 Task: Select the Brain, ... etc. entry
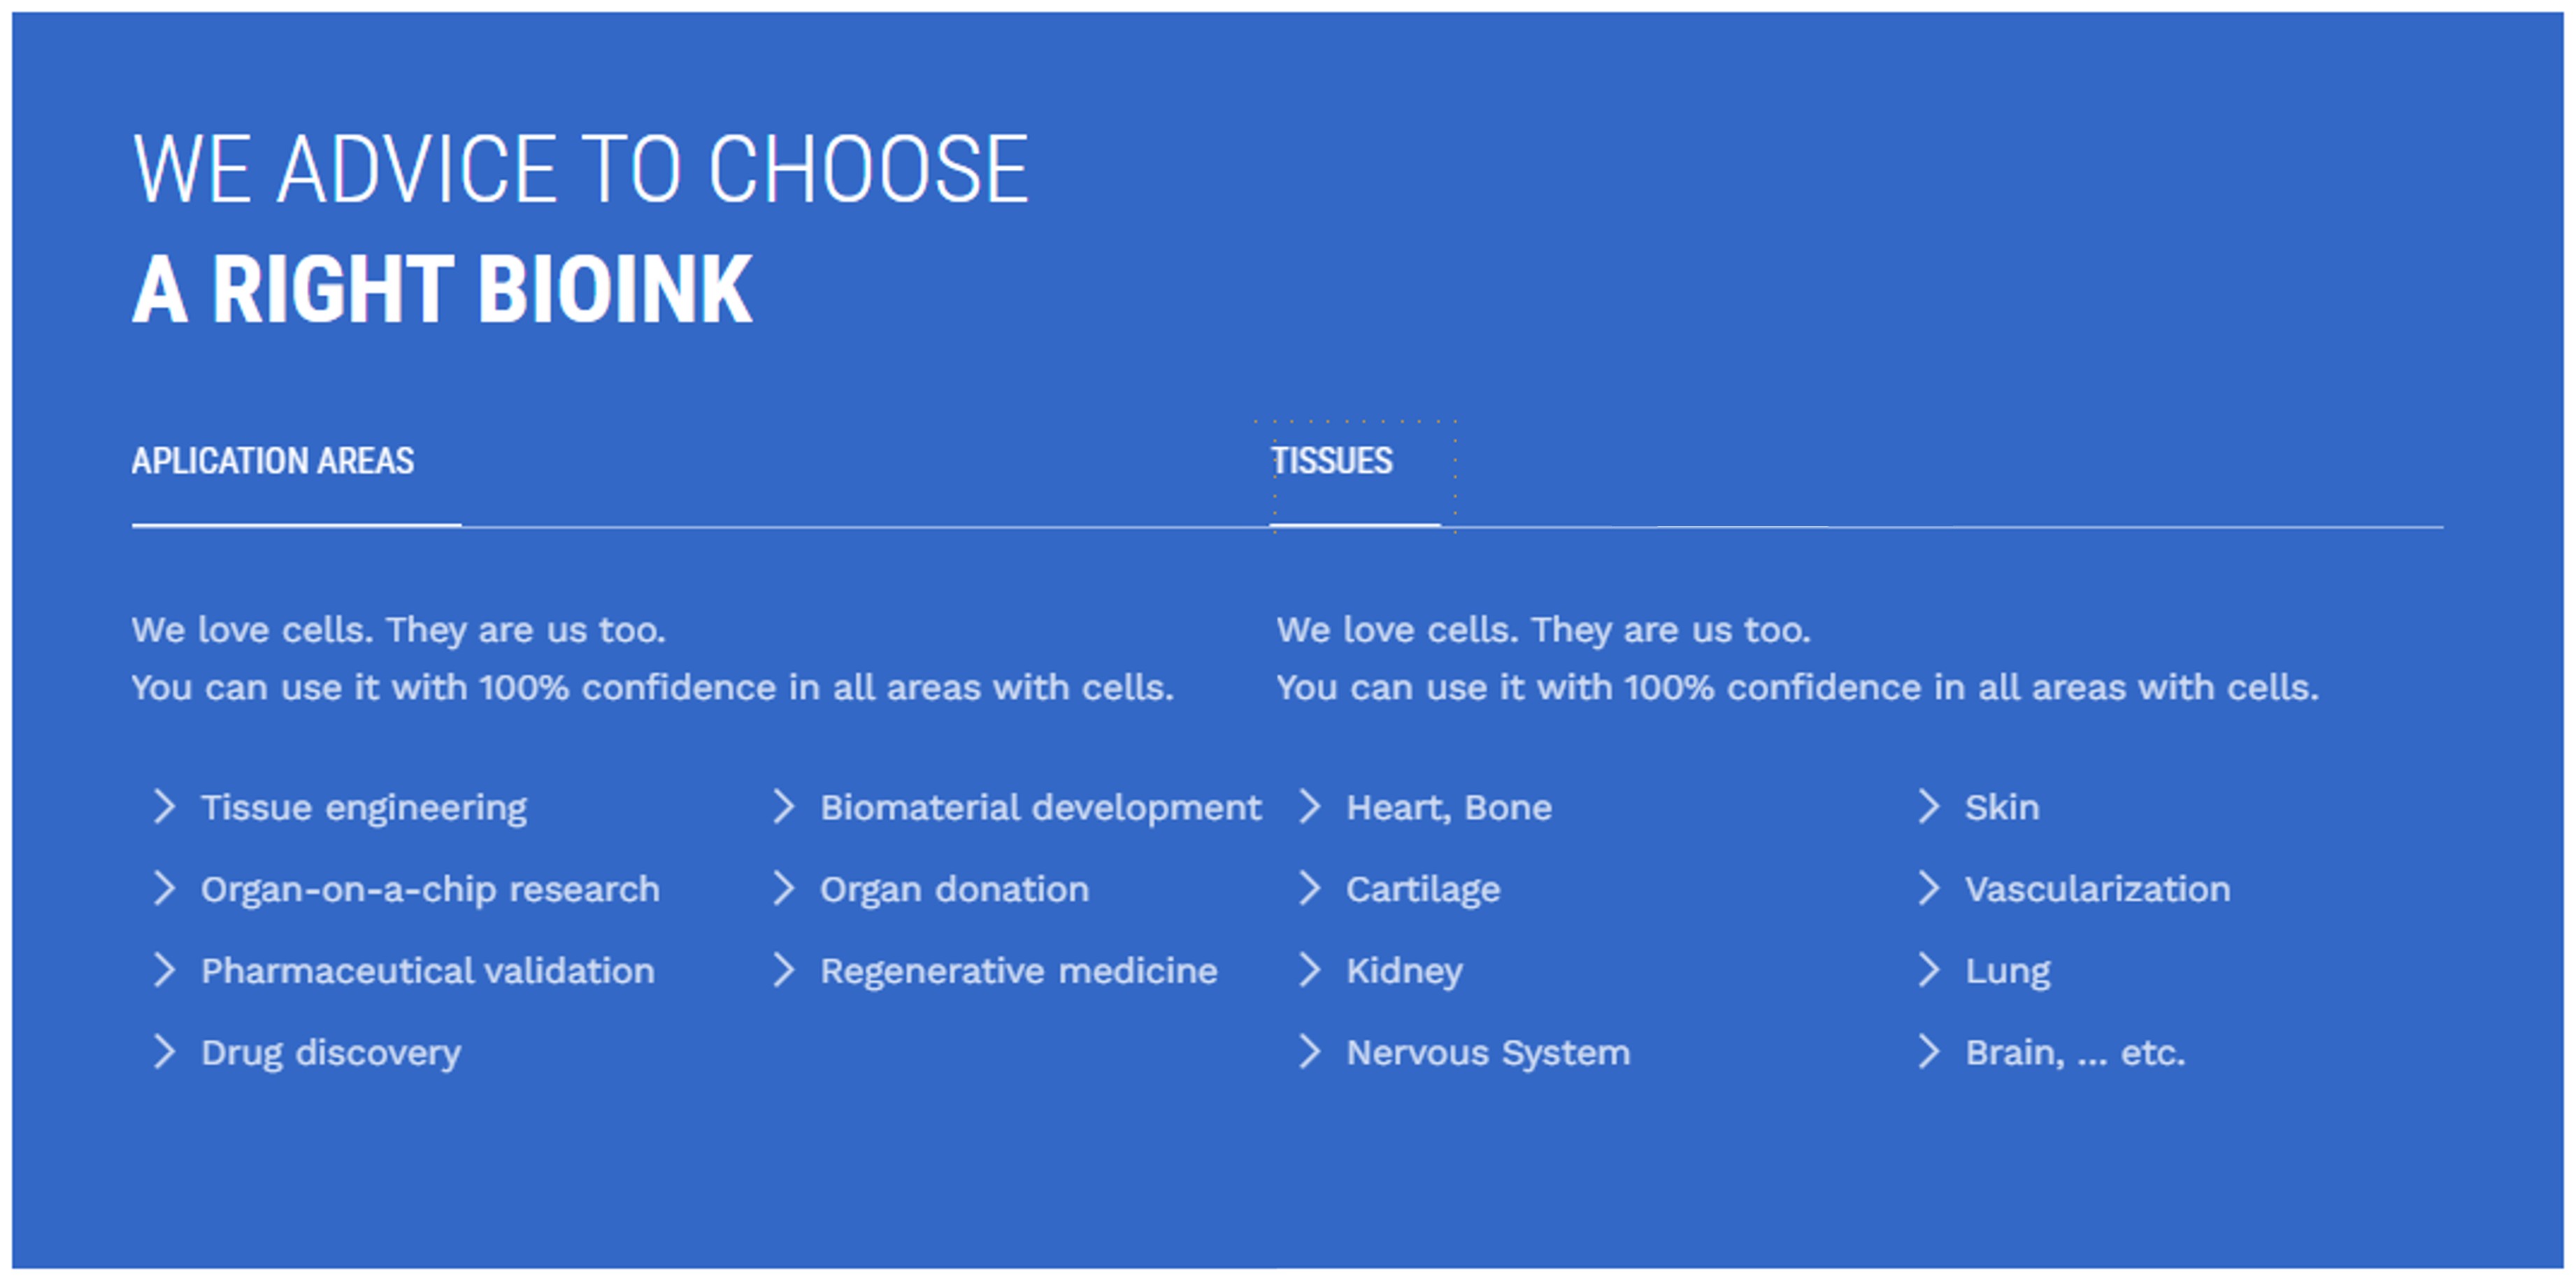pyautogui.click(x=2075, y=1052)
